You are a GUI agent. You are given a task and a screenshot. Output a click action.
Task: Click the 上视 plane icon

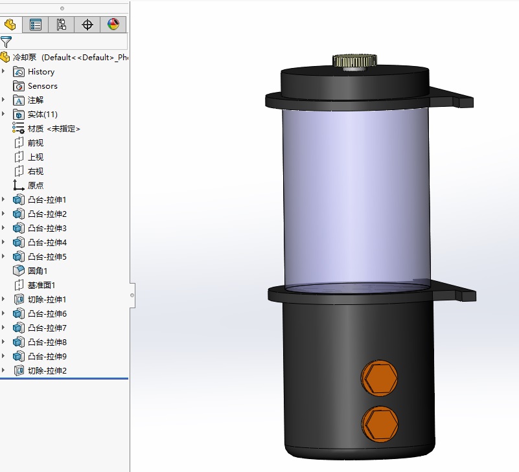[19, 157]
